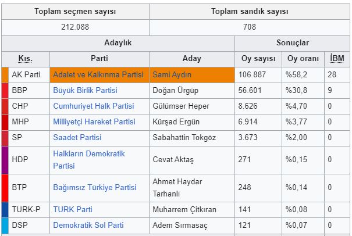Visit the Halkların Demokratik Partisi link
The height and width of the screenshot is (236, 352).
pos(88,154)
